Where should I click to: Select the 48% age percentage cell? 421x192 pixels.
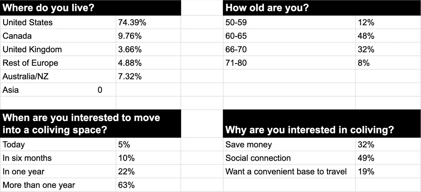[388, 36]
